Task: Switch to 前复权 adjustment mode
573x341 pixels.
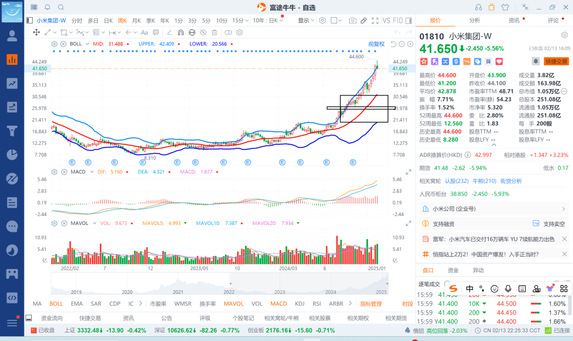Action: click(x=376, y=44)
